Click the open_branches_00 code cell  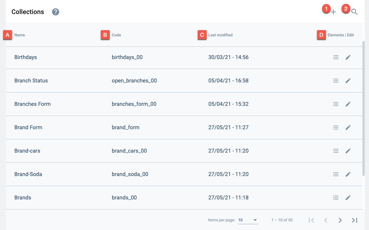pos(134,81)
